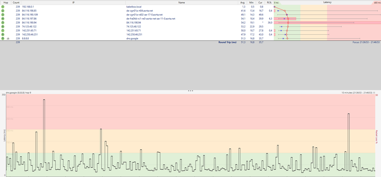The width and height of the screenshot is (381, 177).
Task: Select the hop 3 green circle
Action: pos(3,14)
